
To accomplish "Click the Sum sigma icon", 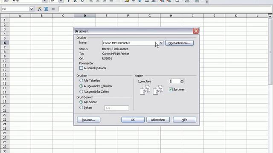I will pos(46,9).
